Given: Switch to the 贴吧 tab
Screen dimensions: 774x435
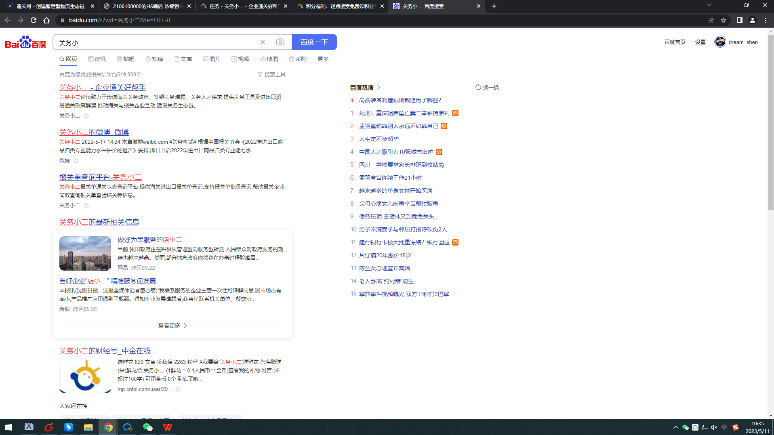Looking at the screenshot, I should point(126,59).
